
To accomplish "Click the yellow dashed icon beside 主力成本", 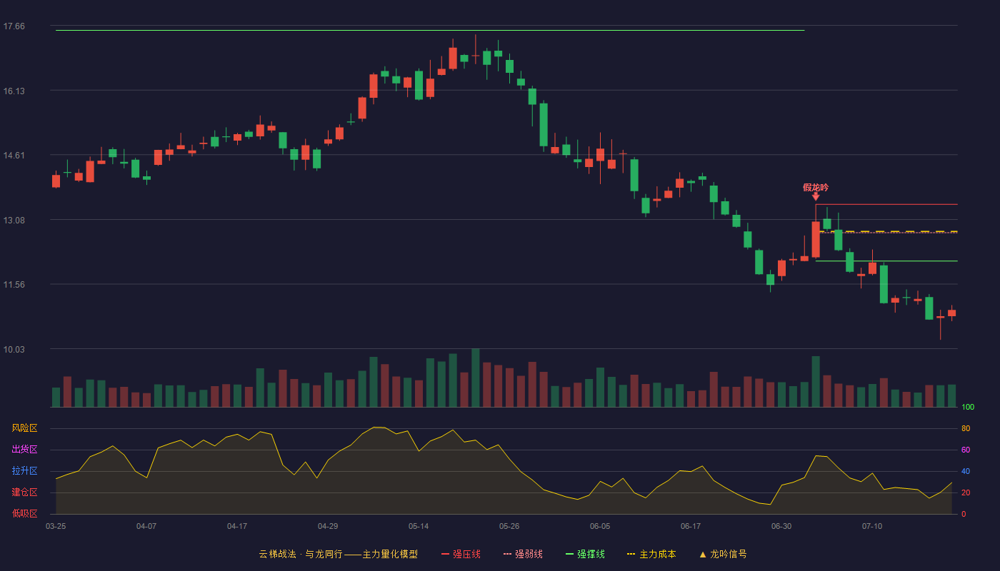I will (631, 554).
